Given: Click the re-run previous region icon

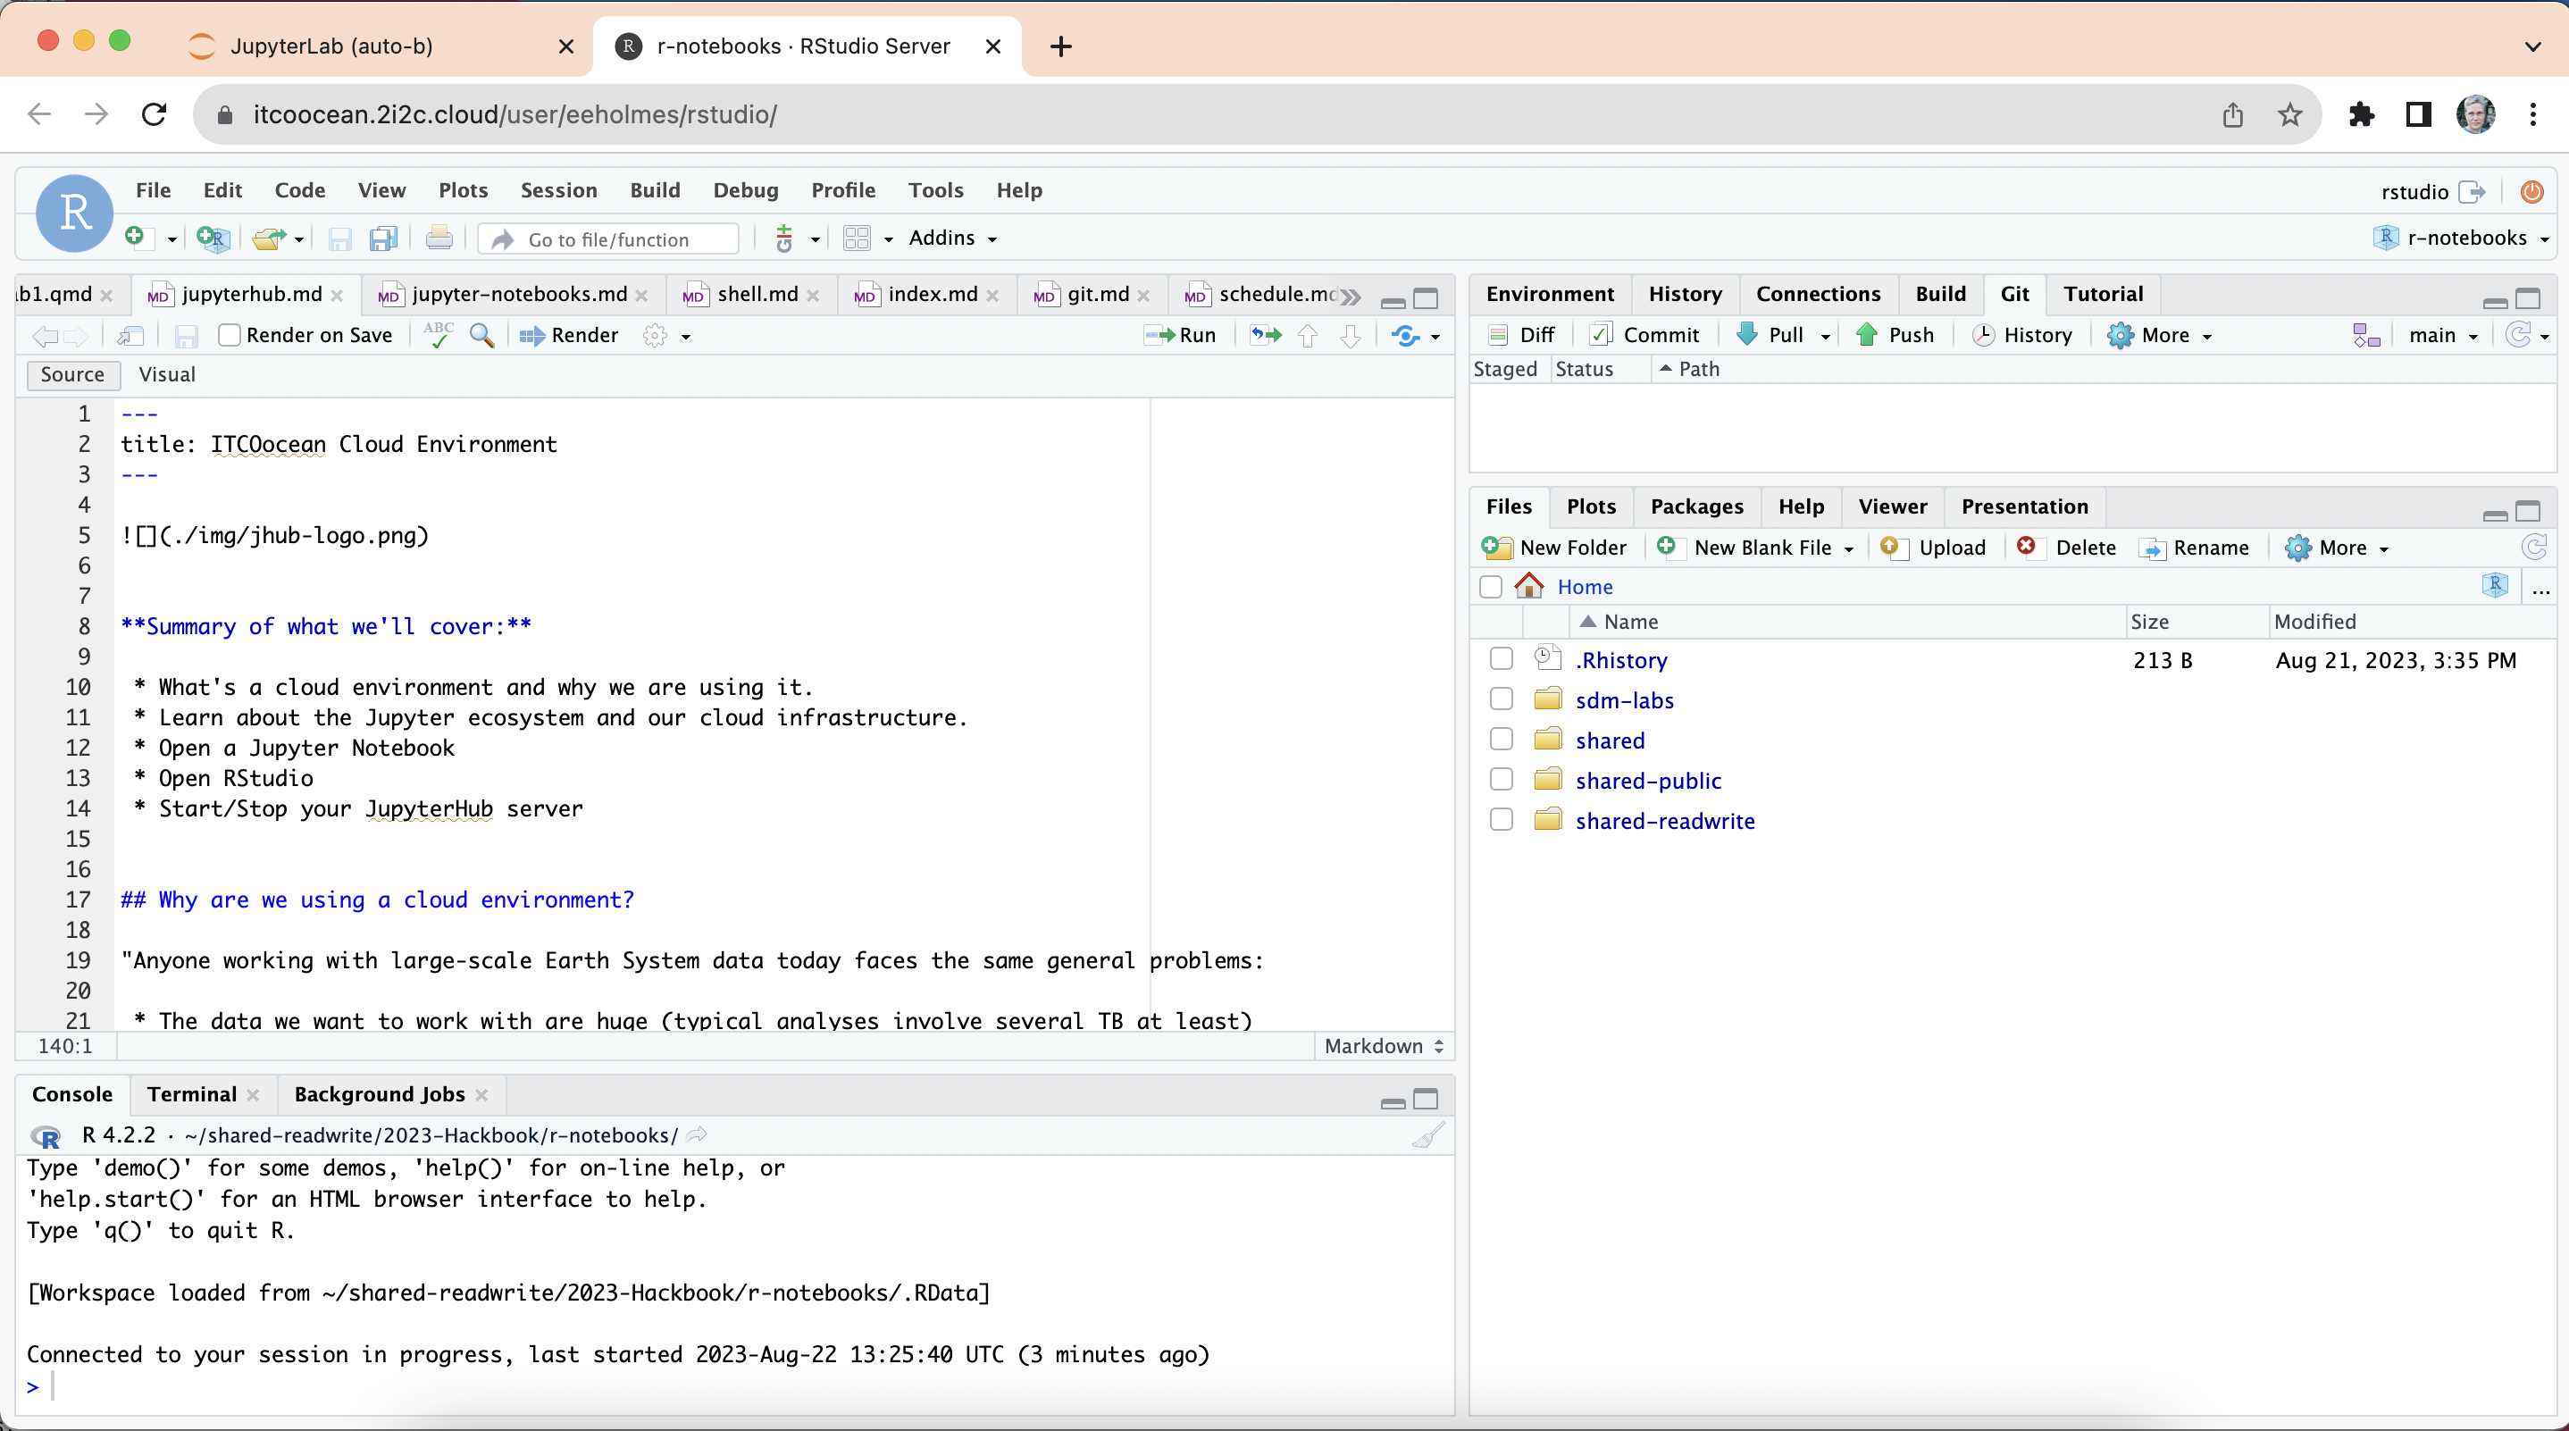Looking at the screenshot, I should (1267, 335).
